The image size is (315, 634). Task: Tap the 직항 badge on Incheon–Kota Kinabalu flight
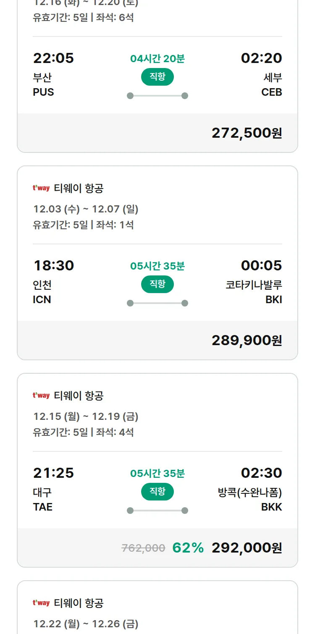[157, 284]
